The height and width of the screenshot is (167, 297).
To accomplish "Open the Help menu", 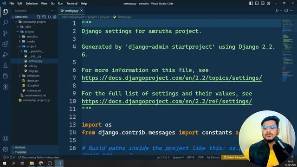I will (84, 3).
